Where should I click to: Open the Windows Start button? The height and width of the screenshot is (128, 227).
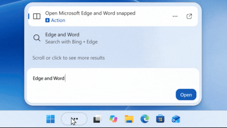(x=50, y=119)
